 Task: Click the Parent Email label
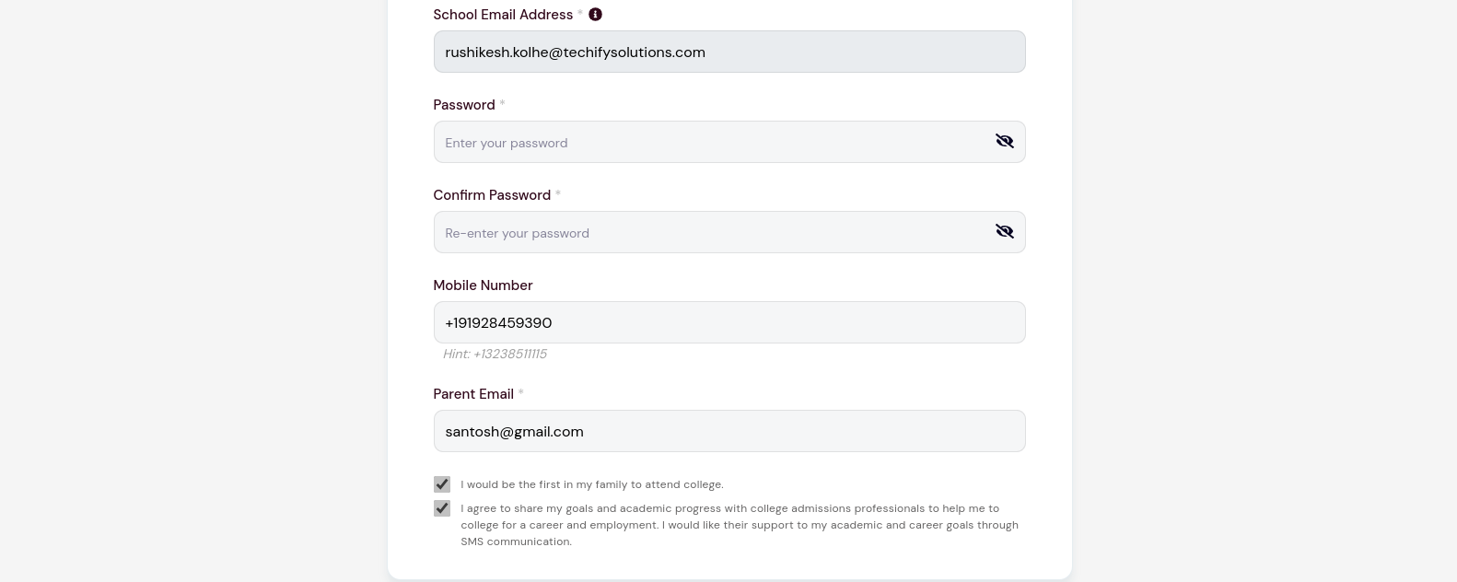[x=473, y=394]
